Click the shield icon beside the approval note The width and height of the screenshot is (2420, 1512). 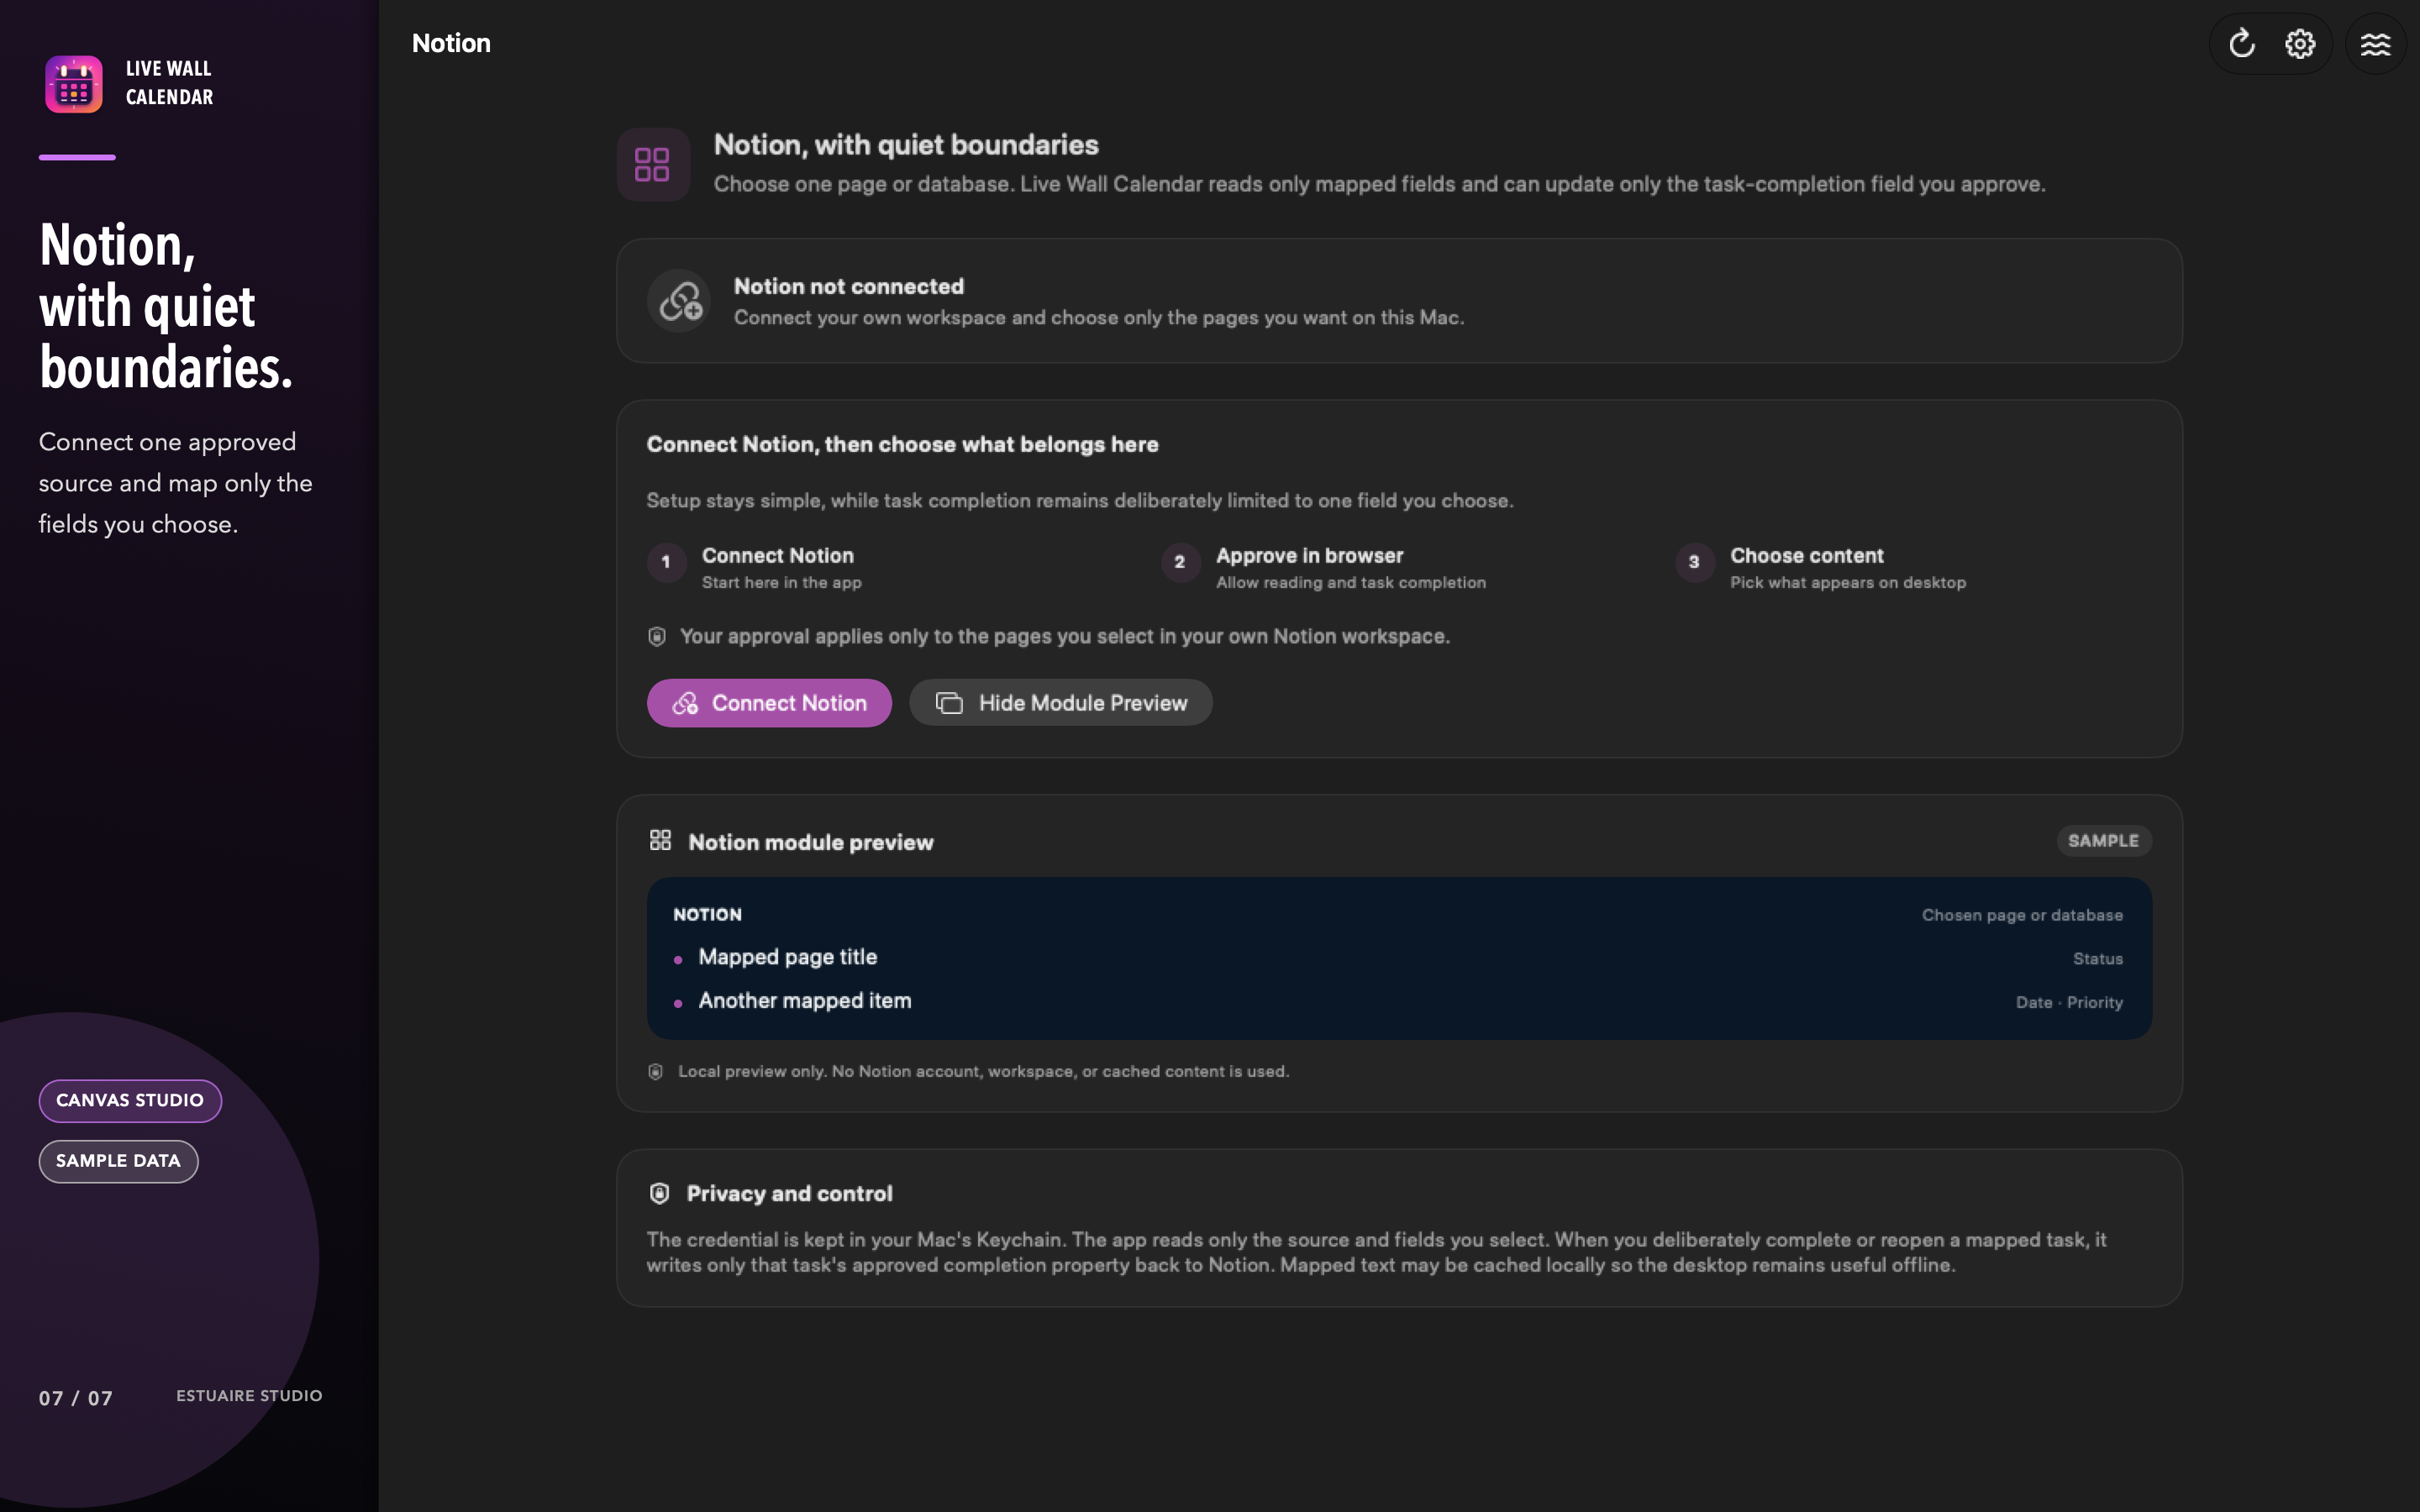pos(657,637)
